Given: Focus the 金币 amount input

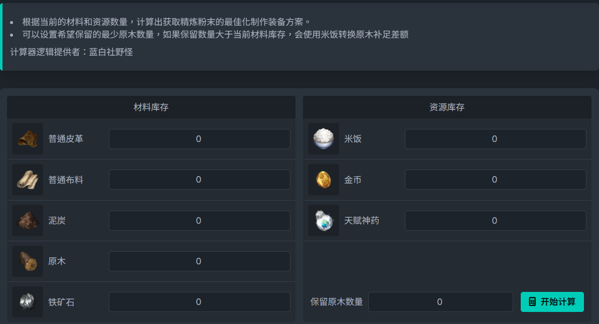Looking at the screenshot, I should (x=495, y=180).
